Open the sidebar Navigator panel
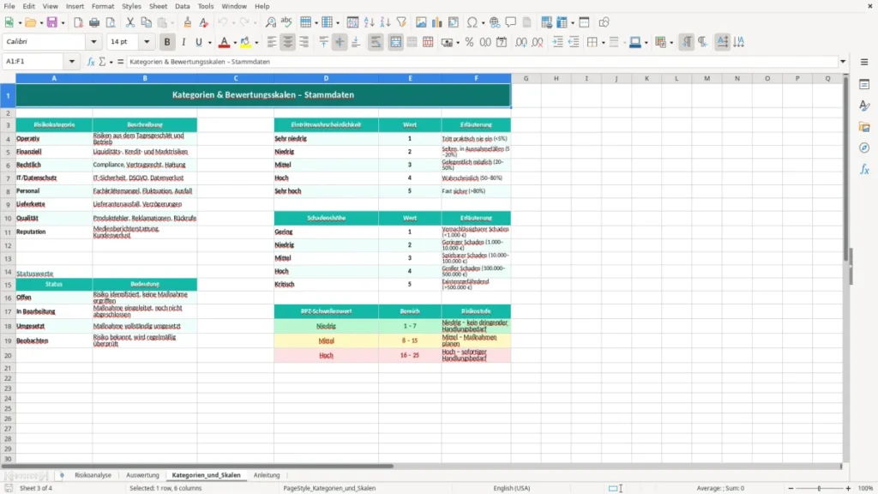Viewport: 878px width, 494px height. [x=864, y=148]
